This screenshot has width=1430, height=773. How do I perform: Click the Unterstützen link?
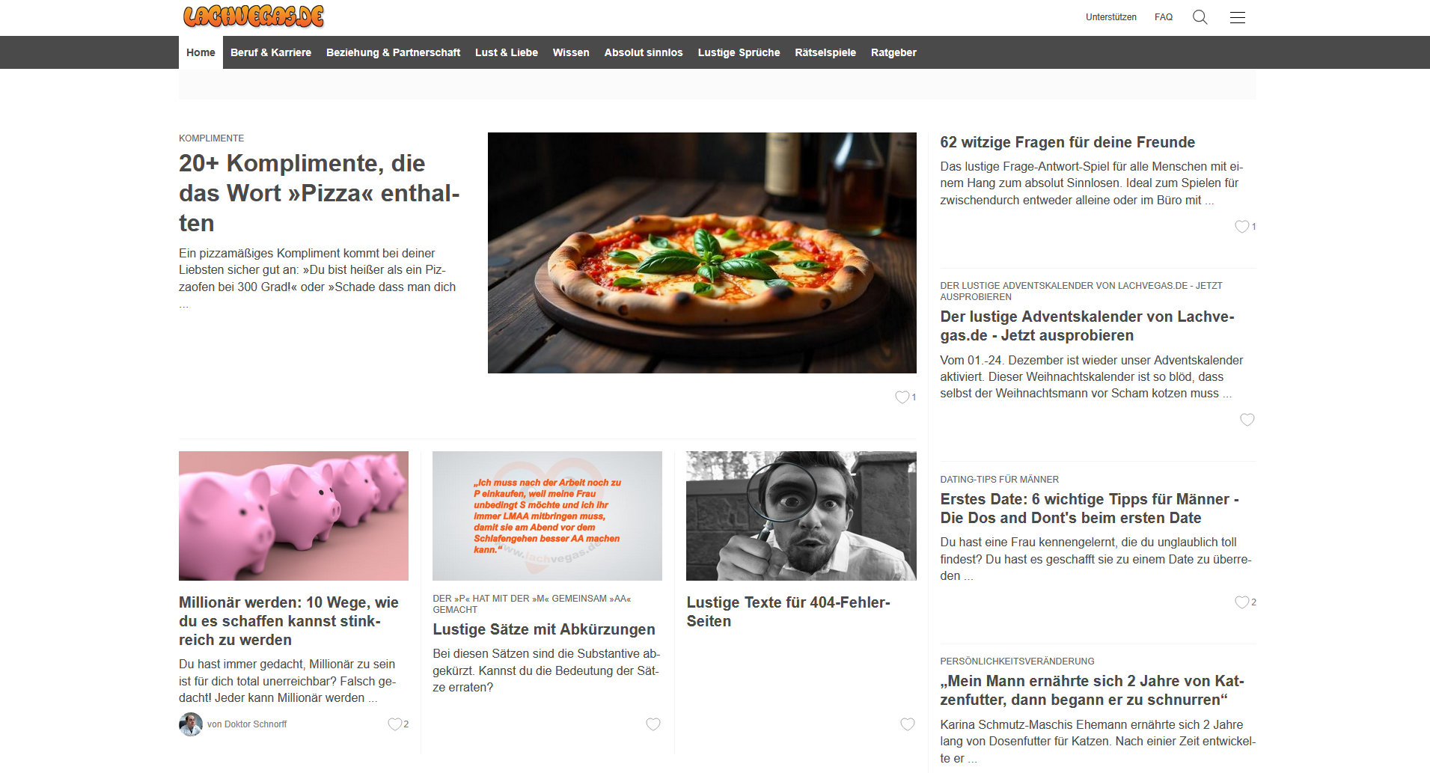(x=1111, y=17)
